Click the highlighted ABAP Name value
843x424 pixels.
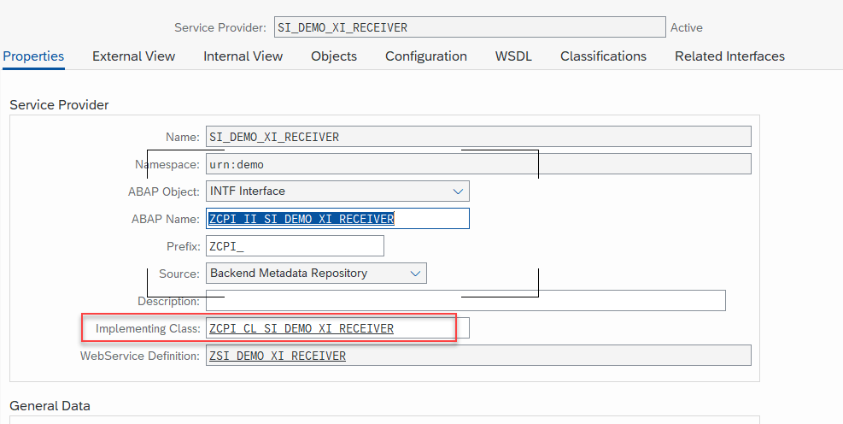[301, 219]
